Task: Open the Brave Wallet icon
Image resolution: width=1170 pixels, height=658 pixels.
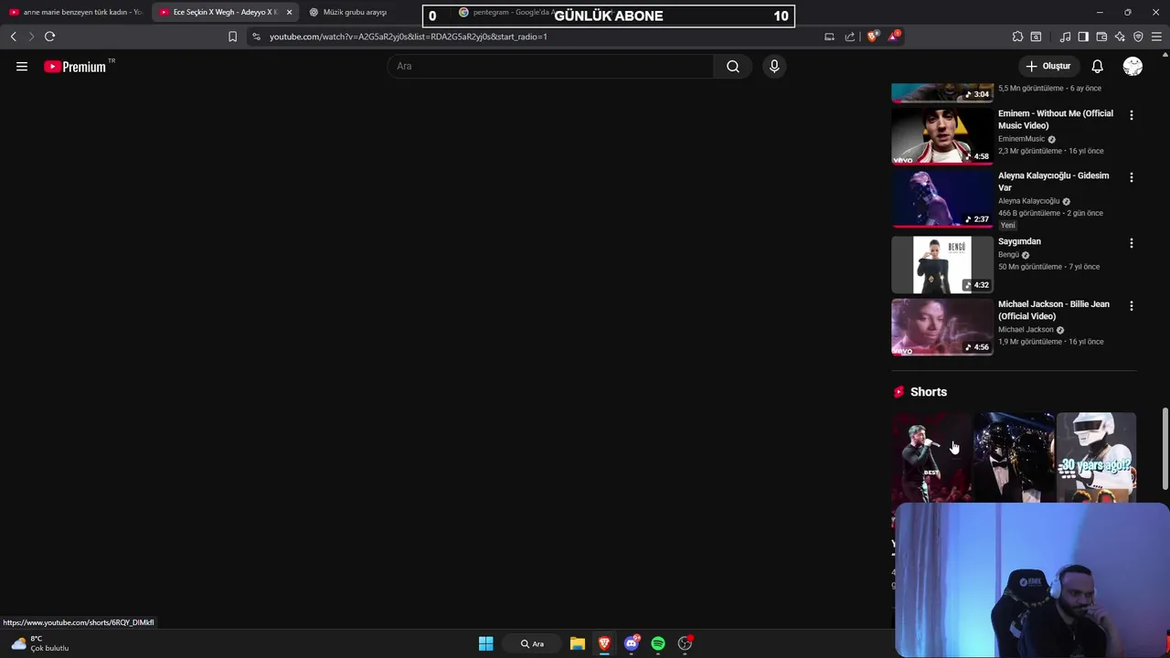Action: point(1101,37)
